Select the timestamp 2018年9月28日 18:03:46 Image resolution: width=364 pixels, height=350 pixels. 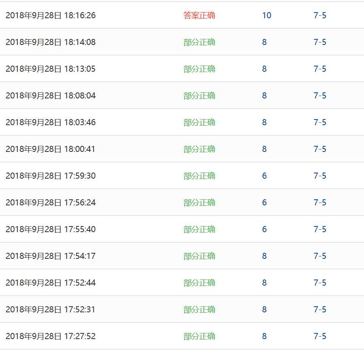pyautogui.click(x=51, y=122)
